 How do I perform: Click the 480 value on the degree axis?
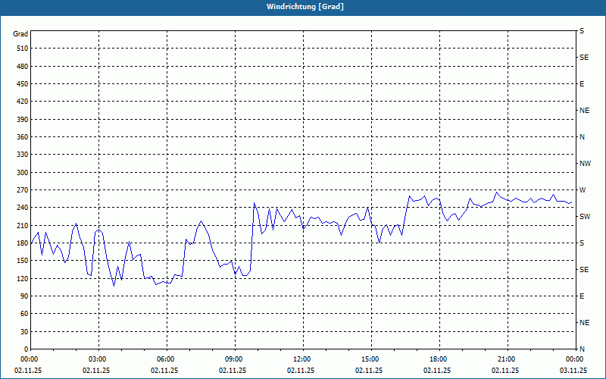click(x=23, y=67)
